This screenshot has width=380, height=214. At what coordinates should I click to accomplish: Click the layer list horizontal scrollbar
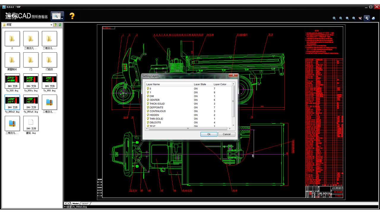pyautogui.click(x=187, y=129)
